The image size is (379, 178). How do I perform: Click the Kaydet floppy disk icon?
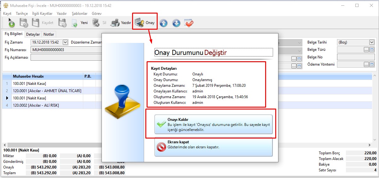click(x=36, y=23)
